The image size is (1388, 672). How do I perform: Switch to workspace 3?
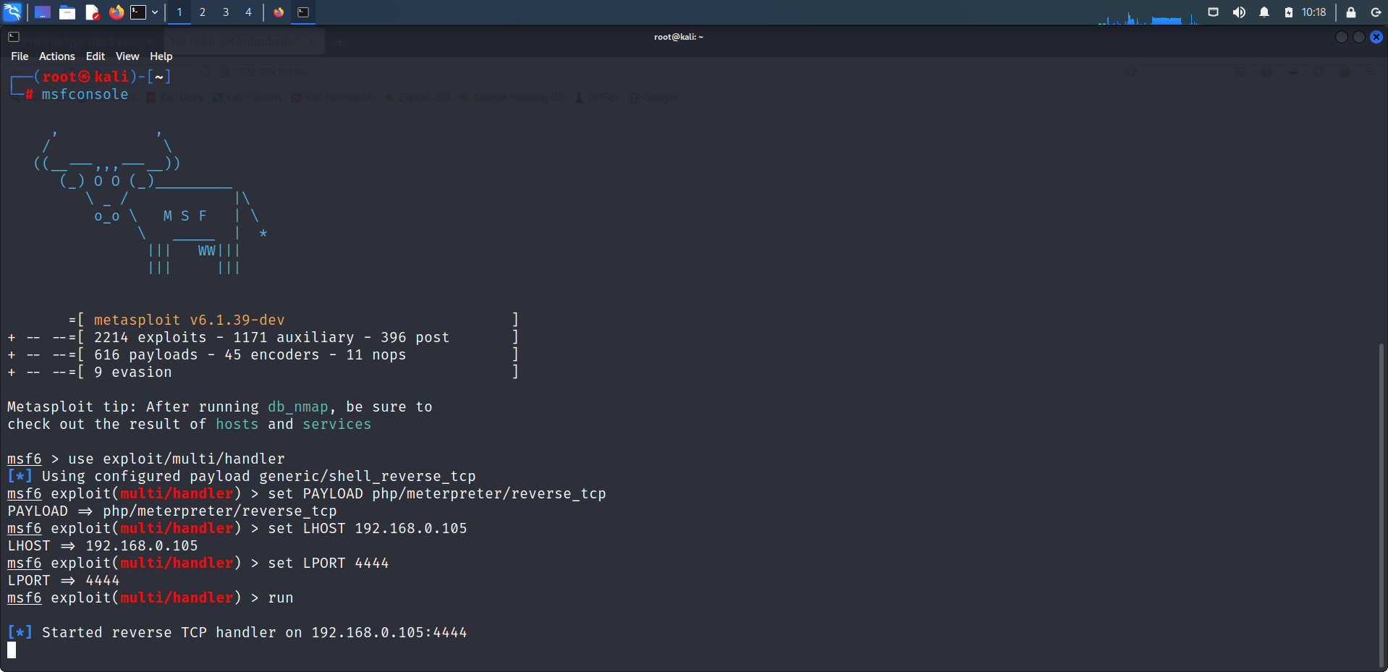226,12
